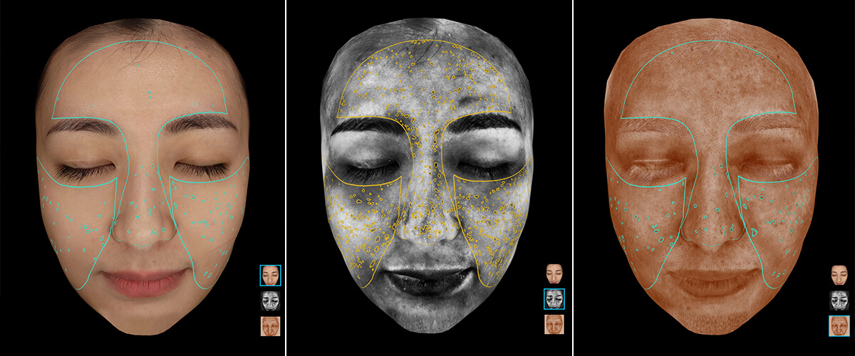Image resolution: width=855 pixels, height=356 pixels.
Task: Choose the color-face thumbnail in middle panel
Action: pyautogui.click(x=554, y=274)
